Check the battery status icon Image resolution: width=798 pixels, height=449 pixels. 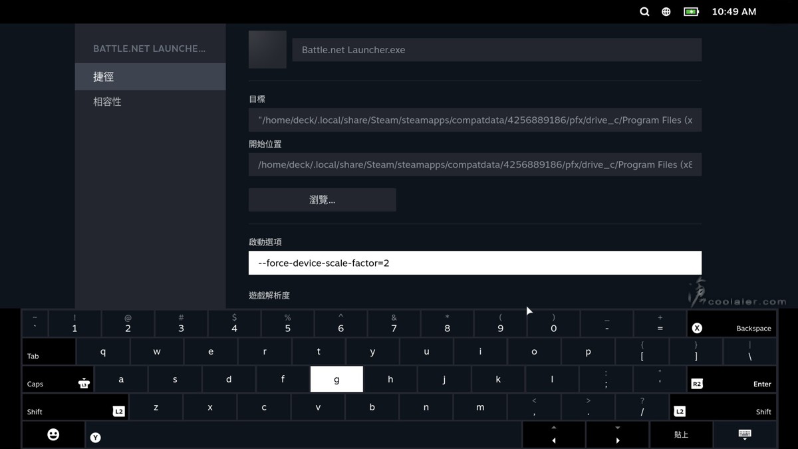click(692, 11)
